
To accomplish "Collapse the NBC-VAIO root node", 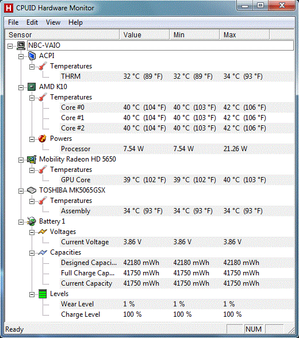I will point(10,46).
